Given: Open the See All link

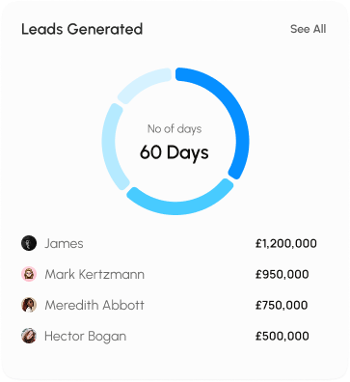Looking at the screenshot, I should [x=308, y=29].
